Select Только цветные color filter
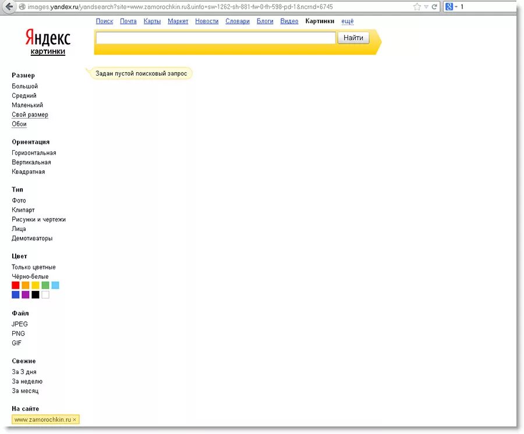The height and width of the screenshot is (434, 524). [34, 267]
